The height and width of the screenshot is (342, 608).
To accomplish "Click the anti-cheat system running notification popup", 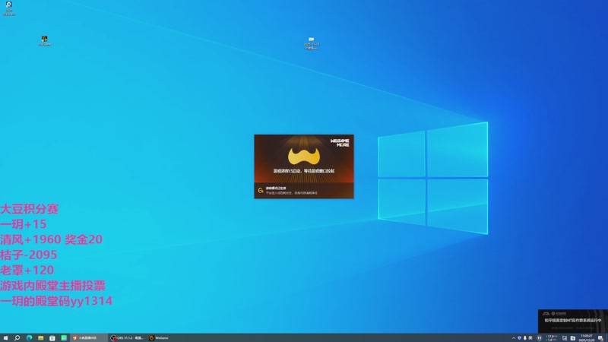I will [x=573, y=321].
